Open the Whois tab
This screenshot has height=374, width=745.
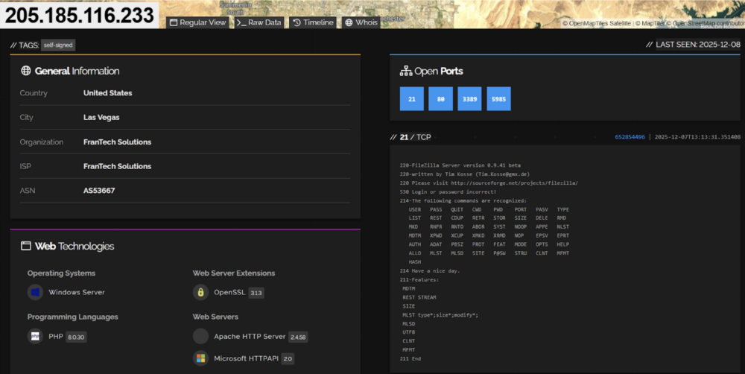click(361, 22)
